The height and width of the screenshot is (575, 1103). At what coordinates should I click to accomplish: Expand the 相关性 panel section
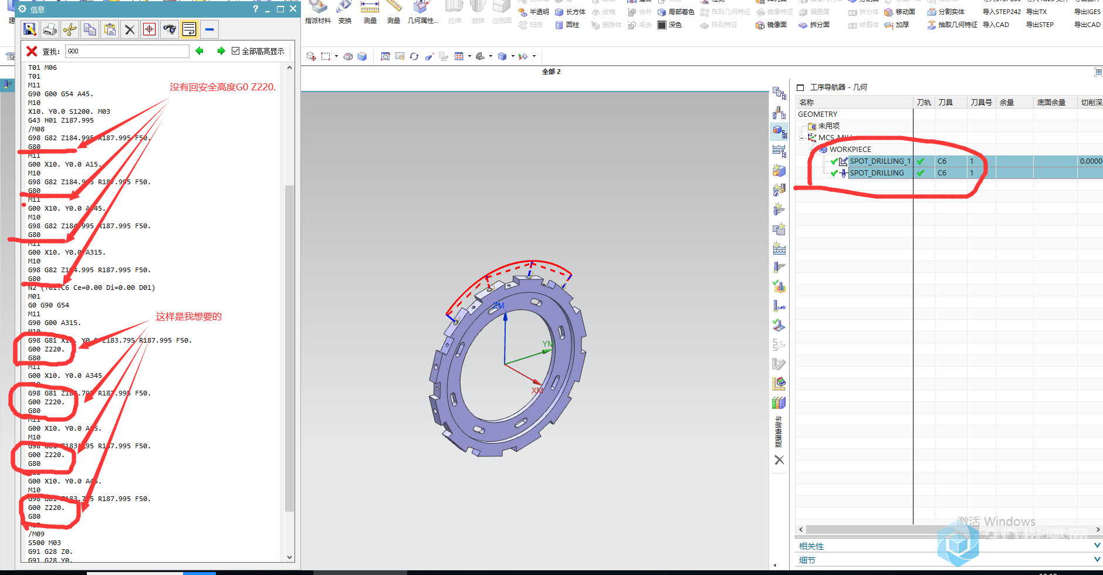point(1097,546)
